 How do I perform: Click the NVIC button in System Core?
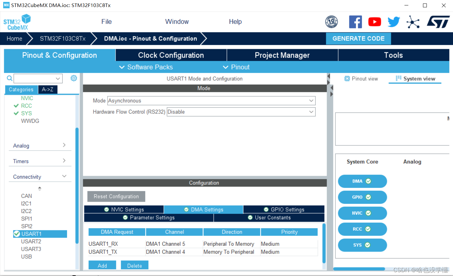pos(362,213)
